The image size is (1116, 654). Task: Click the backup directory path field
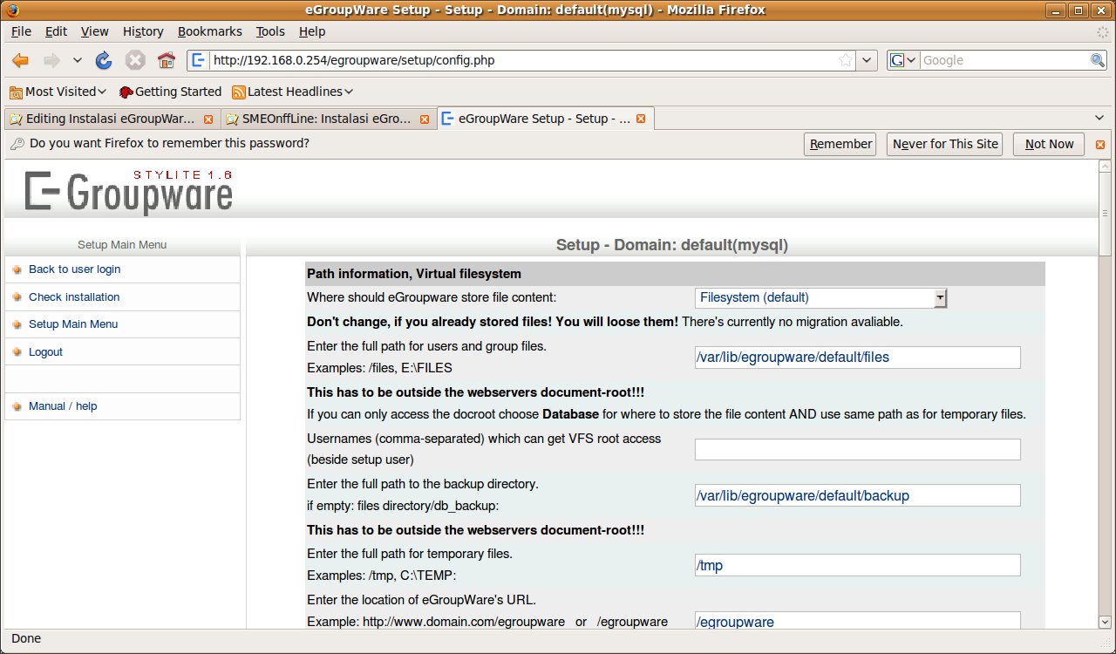pyautogui.click(x=857, y=495)
